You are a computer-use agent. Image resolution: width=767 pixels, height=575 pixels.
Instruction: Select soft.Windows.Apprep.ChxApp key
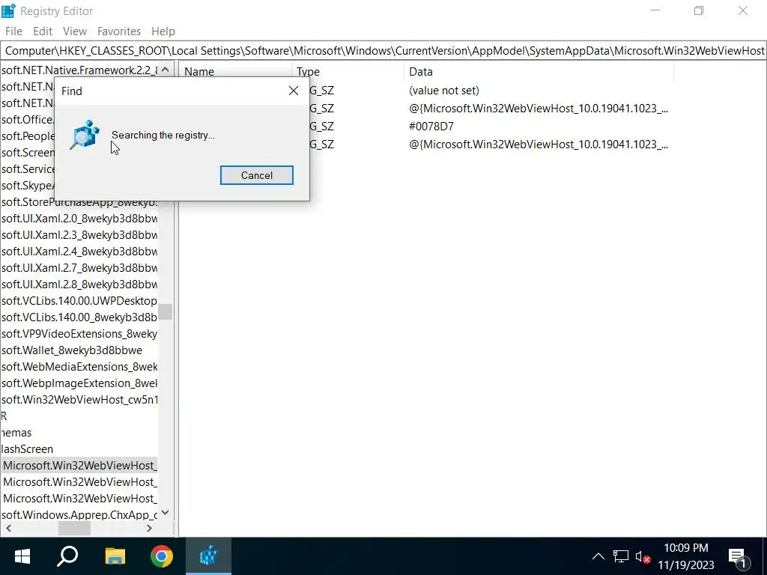click(79, 515)
